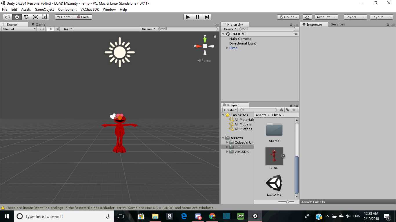The width and height of the screenshot is (396, 222).
Task: Toggle 2D view mode
Action: (x=41, y=29)
